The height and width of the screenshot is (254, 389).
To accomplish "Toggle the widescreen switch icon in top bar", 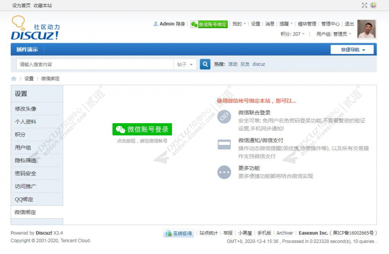I will tap(365, 5).
